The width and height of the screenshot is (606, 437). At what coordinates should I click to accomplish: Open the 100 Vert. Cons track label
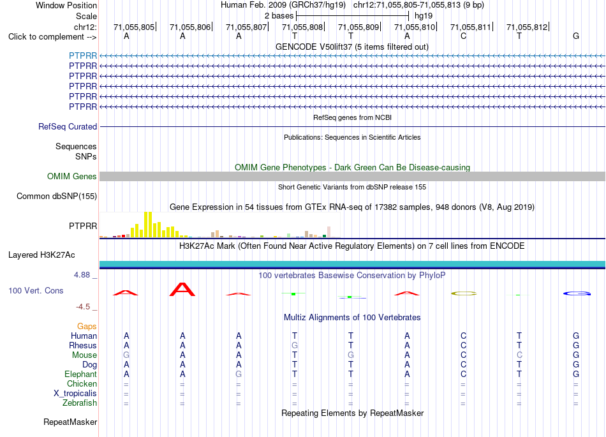tap(36, 290)
